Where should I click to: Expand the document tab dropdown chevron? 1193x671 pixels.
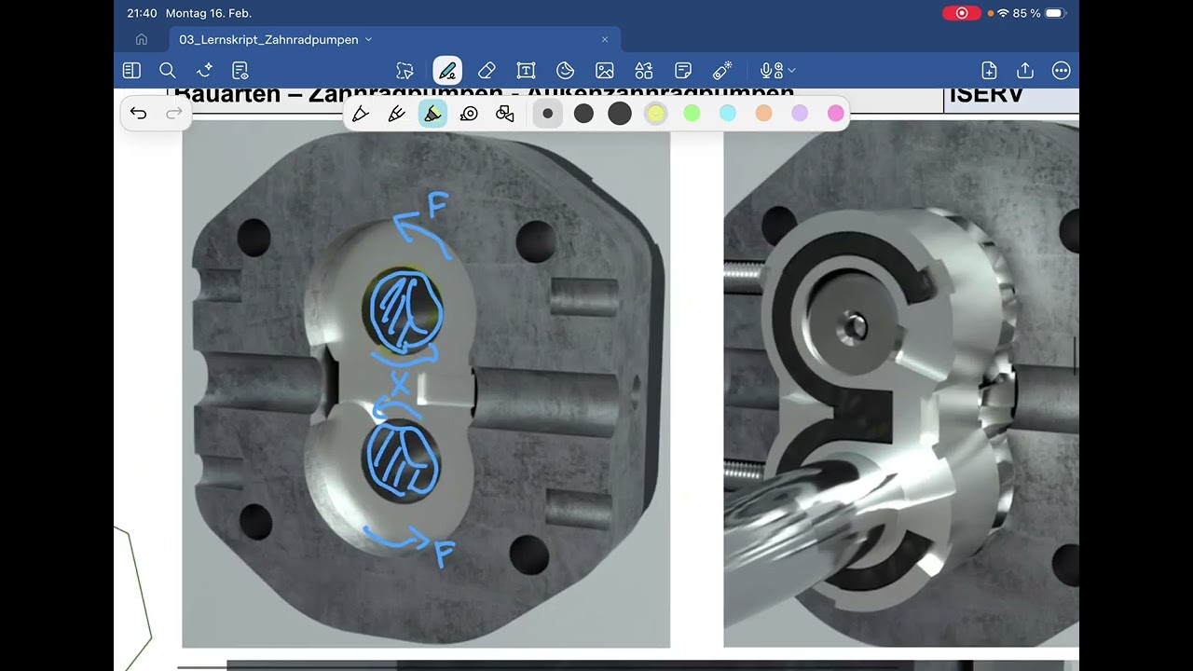point(368,39)
